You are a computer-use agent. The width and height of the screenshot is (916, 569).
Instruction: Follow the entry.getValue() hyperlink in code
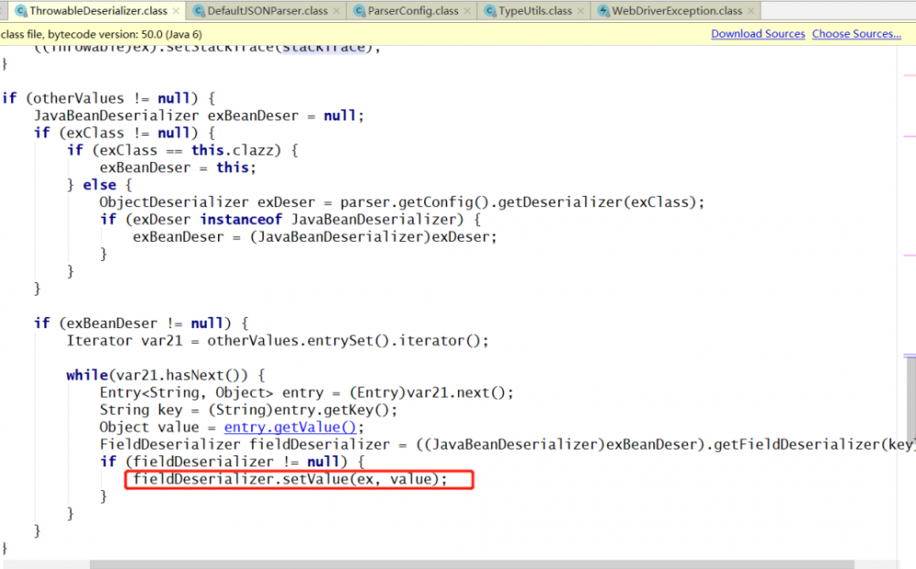pyautogui.click(x=289, y=427)
